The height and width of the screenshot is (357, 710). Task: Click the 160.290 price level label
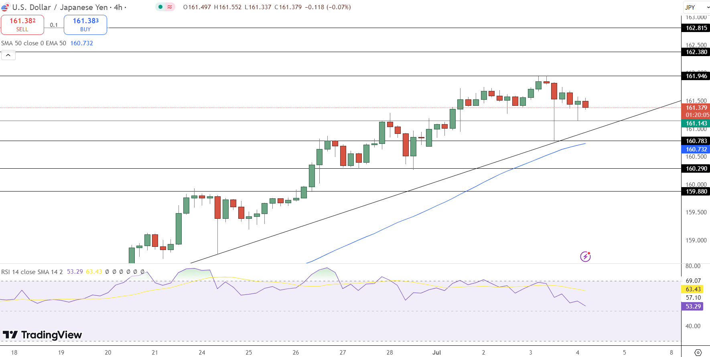[696, 169]
